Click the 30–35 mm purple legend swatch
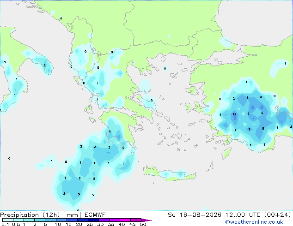 click(104, 220)
